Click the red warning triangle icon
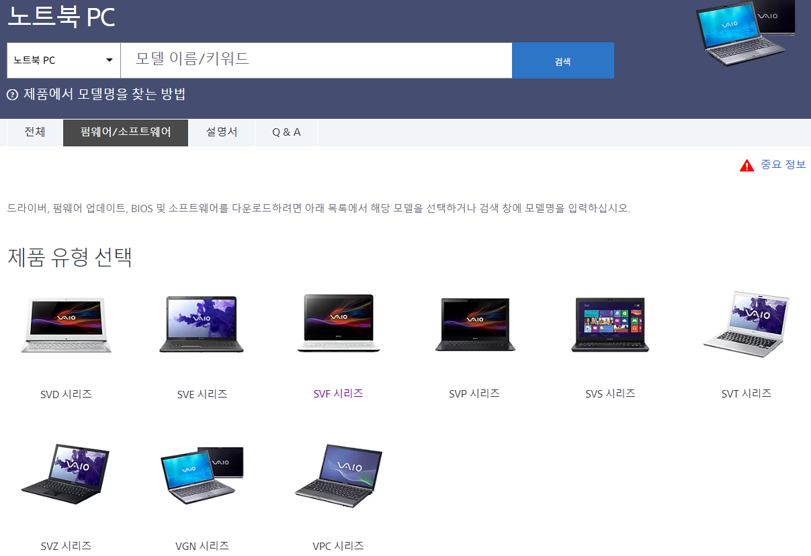 (x=747, y=165)
